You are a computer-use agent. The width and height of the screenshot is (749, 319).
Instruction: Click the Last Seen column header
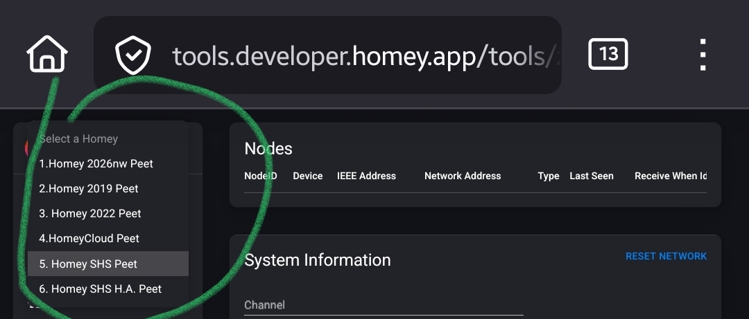click(592, 176)
